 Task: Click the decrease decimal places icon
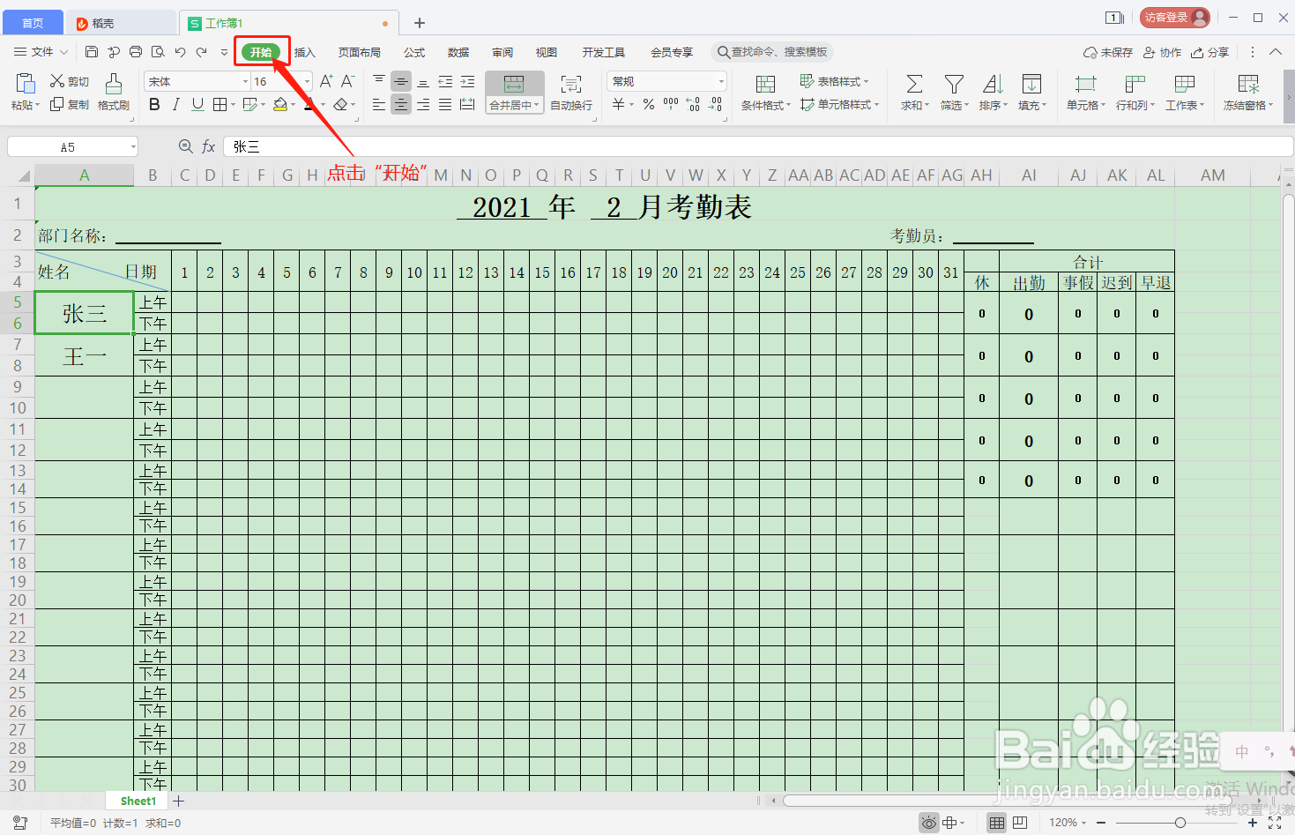pos(715,104)
